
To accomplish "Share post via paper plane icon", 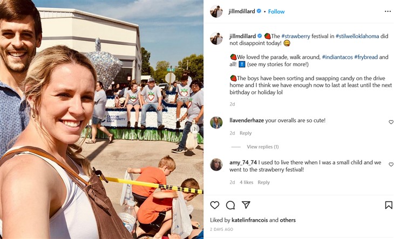I will coord(246,205).
